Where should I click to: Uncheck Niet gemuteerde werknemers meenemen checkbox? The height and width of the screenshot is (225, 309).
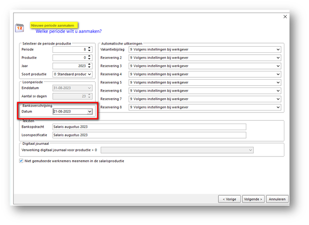(x=21, y=161)
